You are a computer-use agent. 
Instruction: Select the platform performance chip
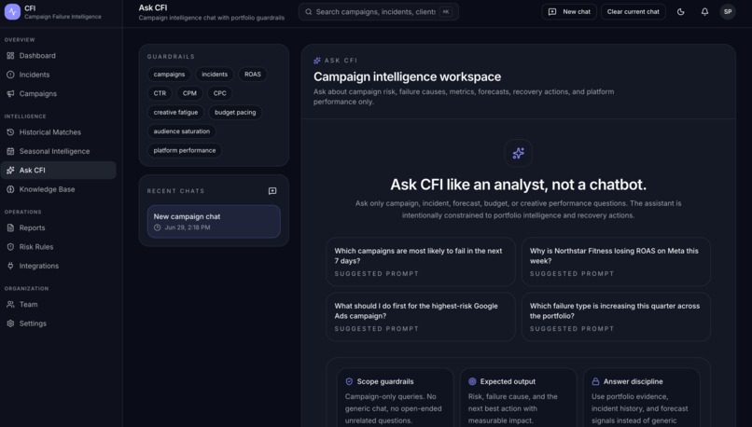pyautogui.click(x=185, y=150)
